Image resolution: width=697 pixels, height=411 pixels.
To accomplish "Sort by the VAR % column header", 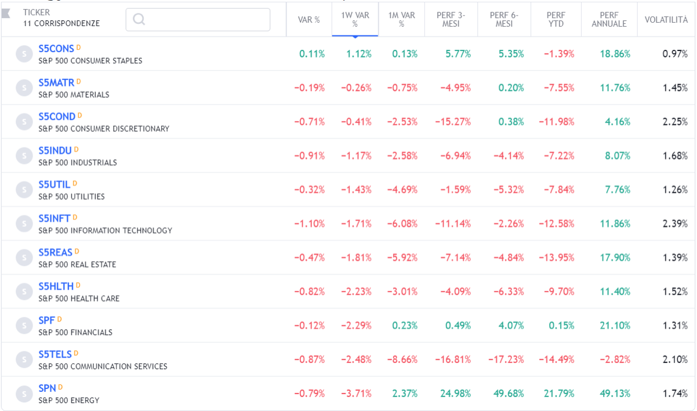I will [309, 20].
